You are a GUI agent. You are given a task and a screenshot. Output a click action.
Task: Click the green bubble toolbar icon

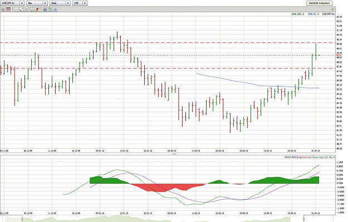(x=50, y=9)
